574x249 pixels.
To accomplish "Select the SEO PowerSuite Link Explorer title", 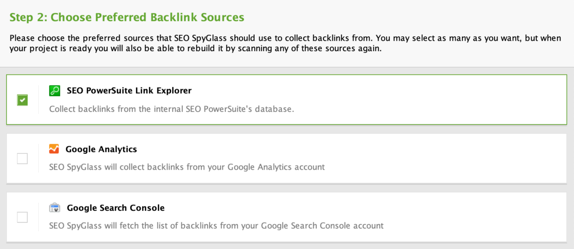I will (129, 90).
